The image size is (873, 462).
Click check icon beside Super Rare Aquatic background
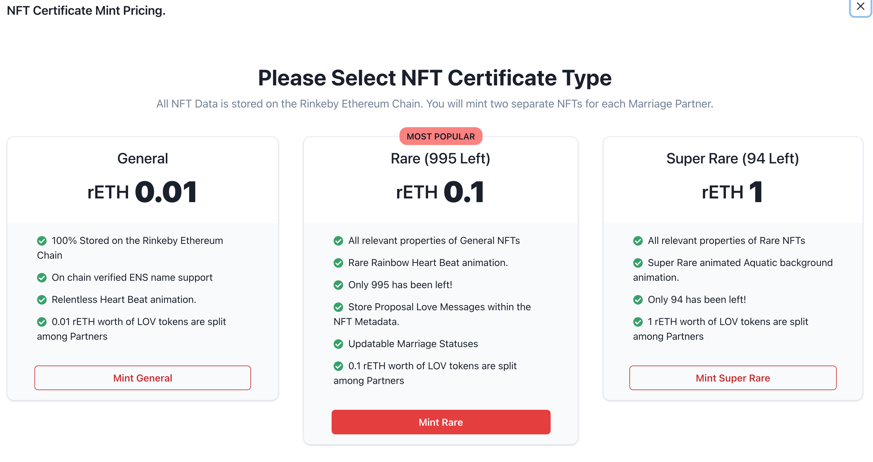coord(638,263)
